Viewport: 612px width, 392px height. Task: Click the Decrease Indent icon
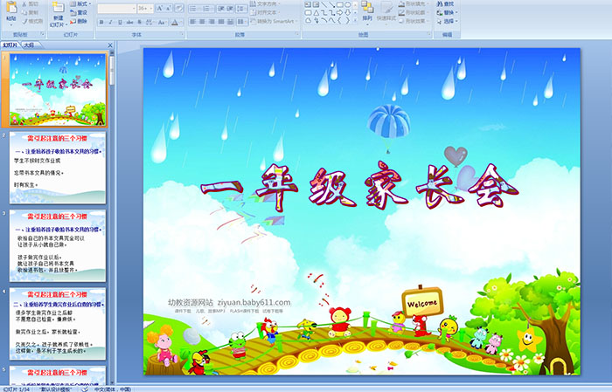tap(221, 9)
